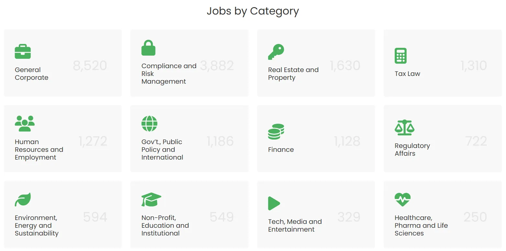View Human Resources and Employment jobs
The height and width of the screenshot is (251, 506).
(39, 150)
